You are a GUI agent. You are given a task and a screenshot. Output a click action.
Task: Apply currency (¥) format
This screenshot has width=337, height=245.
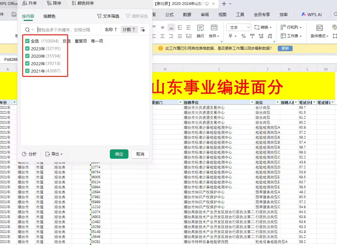231,36
